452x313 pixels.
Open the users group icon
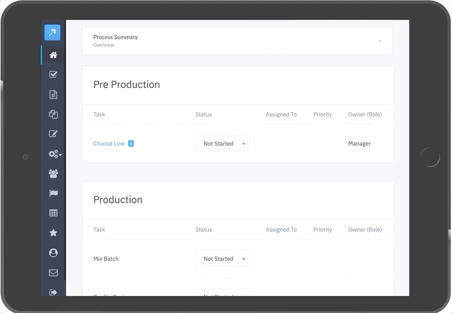click(x=53, y=174)
